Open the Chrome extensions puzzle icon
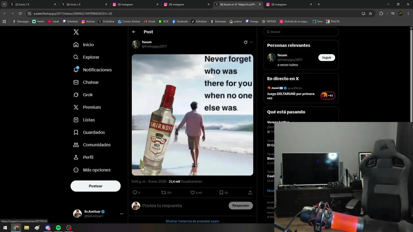 (x=381, y=14)
